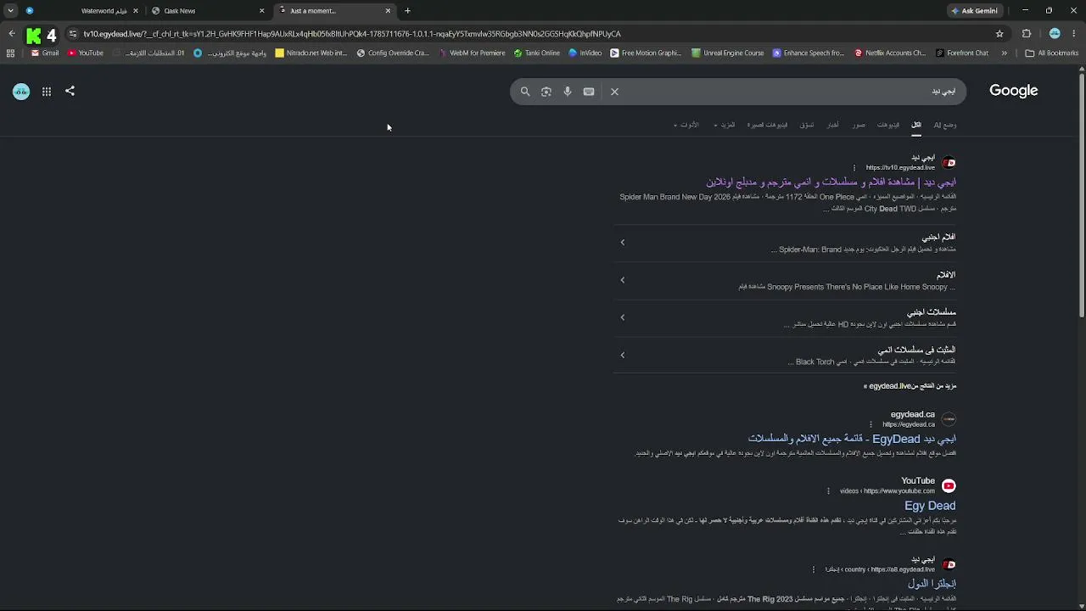The image size is (1086, 611).
Task: Open the Gmail bookmark
Action: [44, 53]
